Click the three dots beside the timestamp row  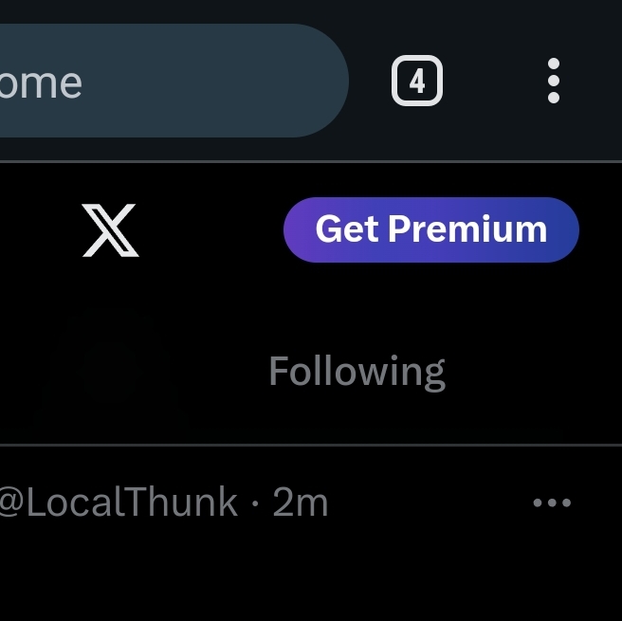click(552, 502)
